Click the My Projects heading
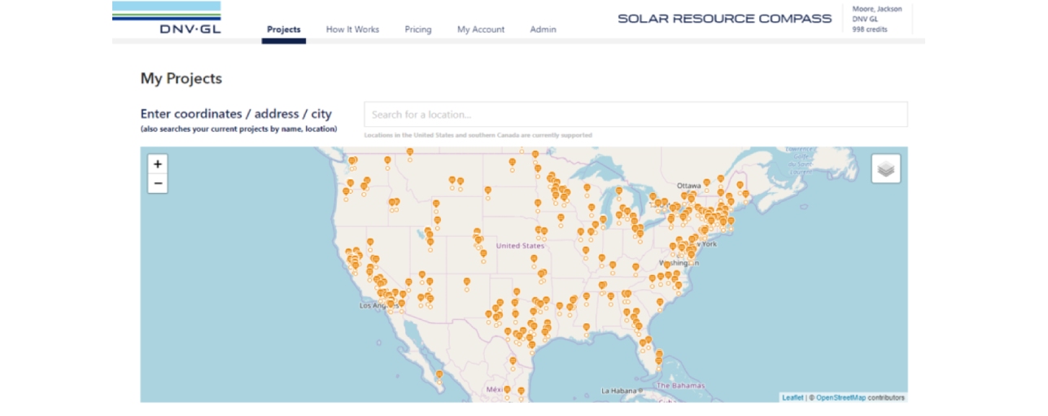The width and height of the screenshot is (1048, 416). (181, 79)
